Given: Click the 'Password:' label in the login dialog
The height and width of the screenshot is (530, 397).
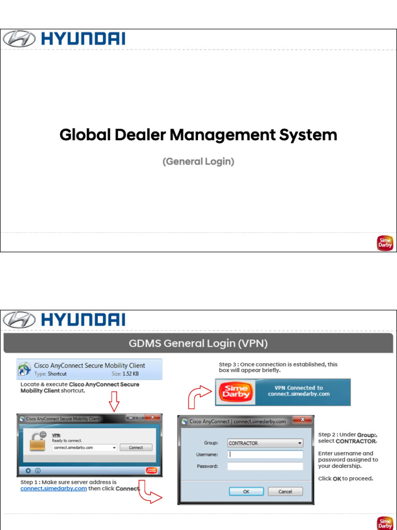Looking at the screenshot, I should [x=207, y=466].
